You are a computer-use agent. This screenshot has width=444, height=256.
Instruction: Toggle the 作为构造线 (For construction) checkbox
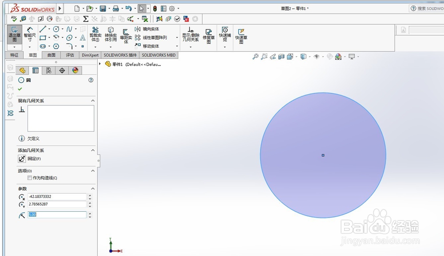(30, 178)
